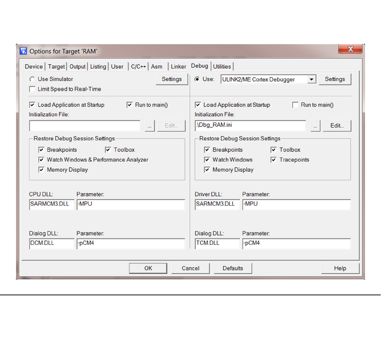Select the Use Simulator radio button
Viewport: 388px width, 338px height.
click(x=32, y=79)
